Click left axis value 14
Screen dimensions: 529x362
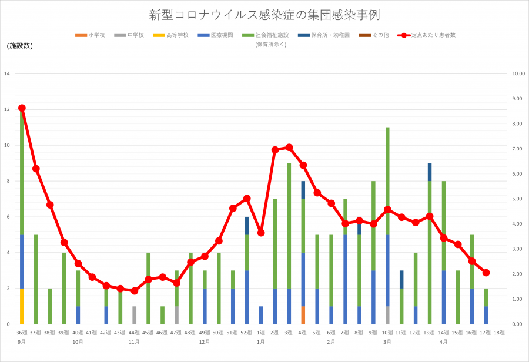[7, 73]
